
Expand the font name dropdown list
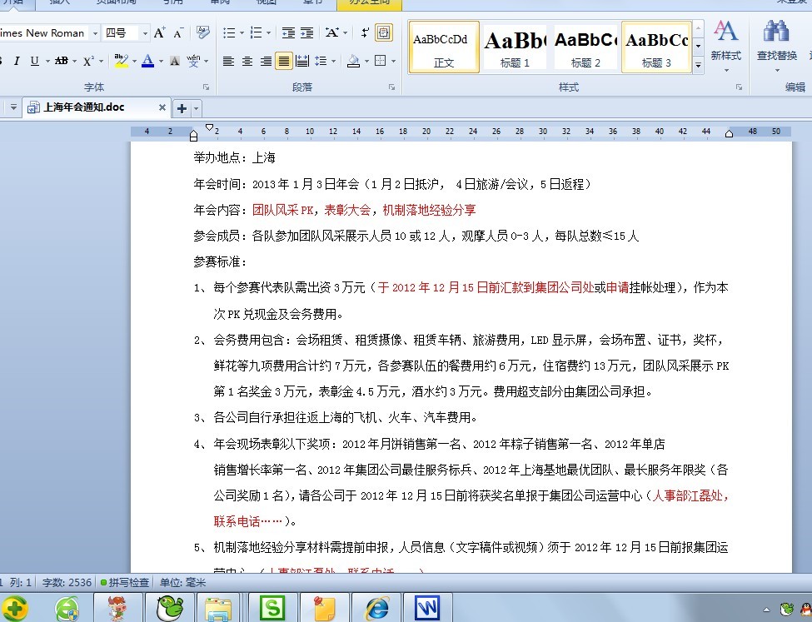point(95,33)
